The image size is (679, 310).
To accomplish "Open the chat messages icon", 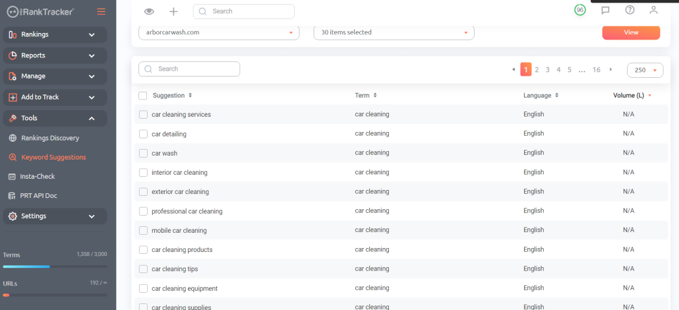I will point(605,10).
